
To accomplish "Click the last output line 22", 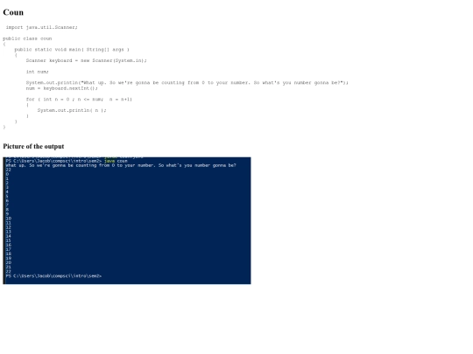I will pyautogui.click(x=9, y=272).
